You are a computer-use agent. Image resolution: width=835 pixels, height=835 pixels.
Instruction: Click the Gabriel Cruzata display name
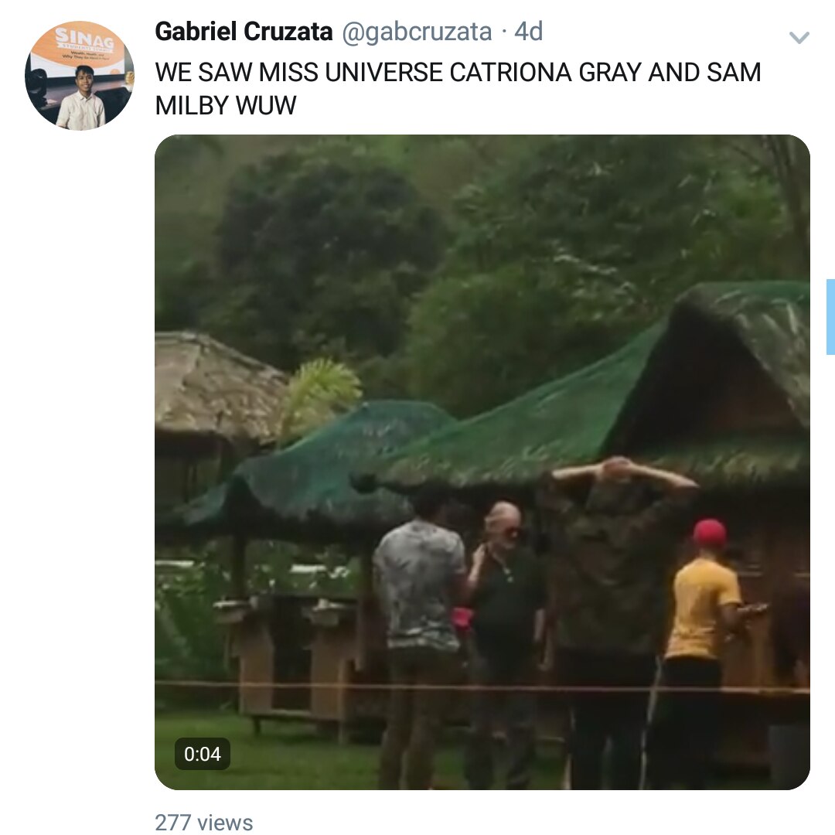point(244,32)
